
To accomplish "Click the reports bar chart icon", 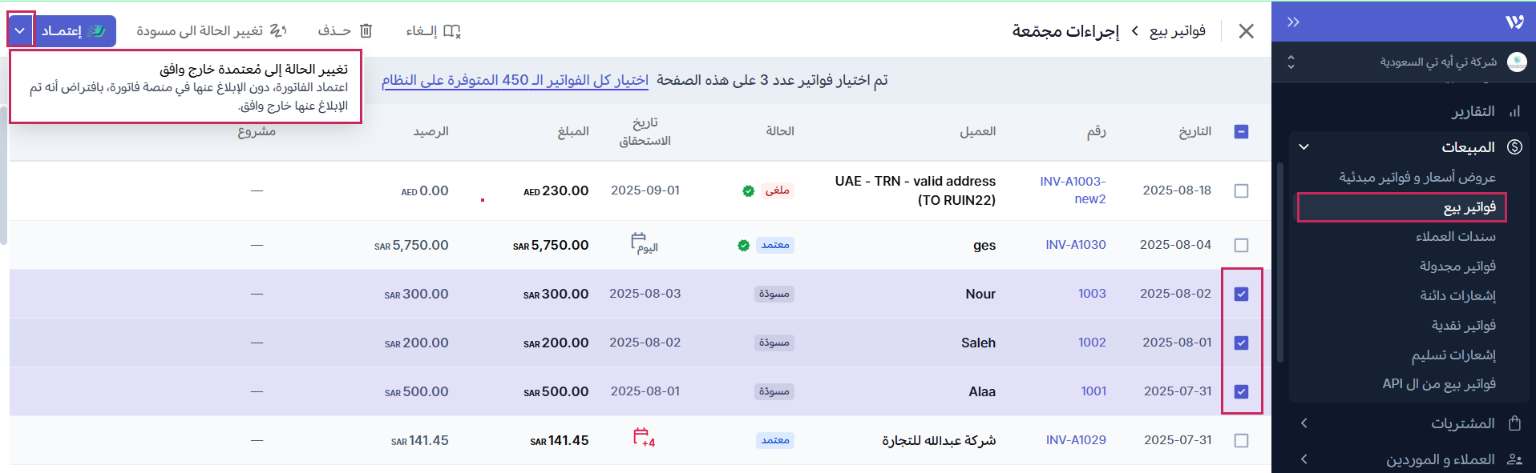I will 1514,111.
